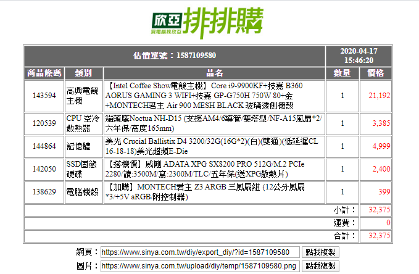Click price 21,192
The width and height of the screenshot is (419, 274).
pos(379,96)
